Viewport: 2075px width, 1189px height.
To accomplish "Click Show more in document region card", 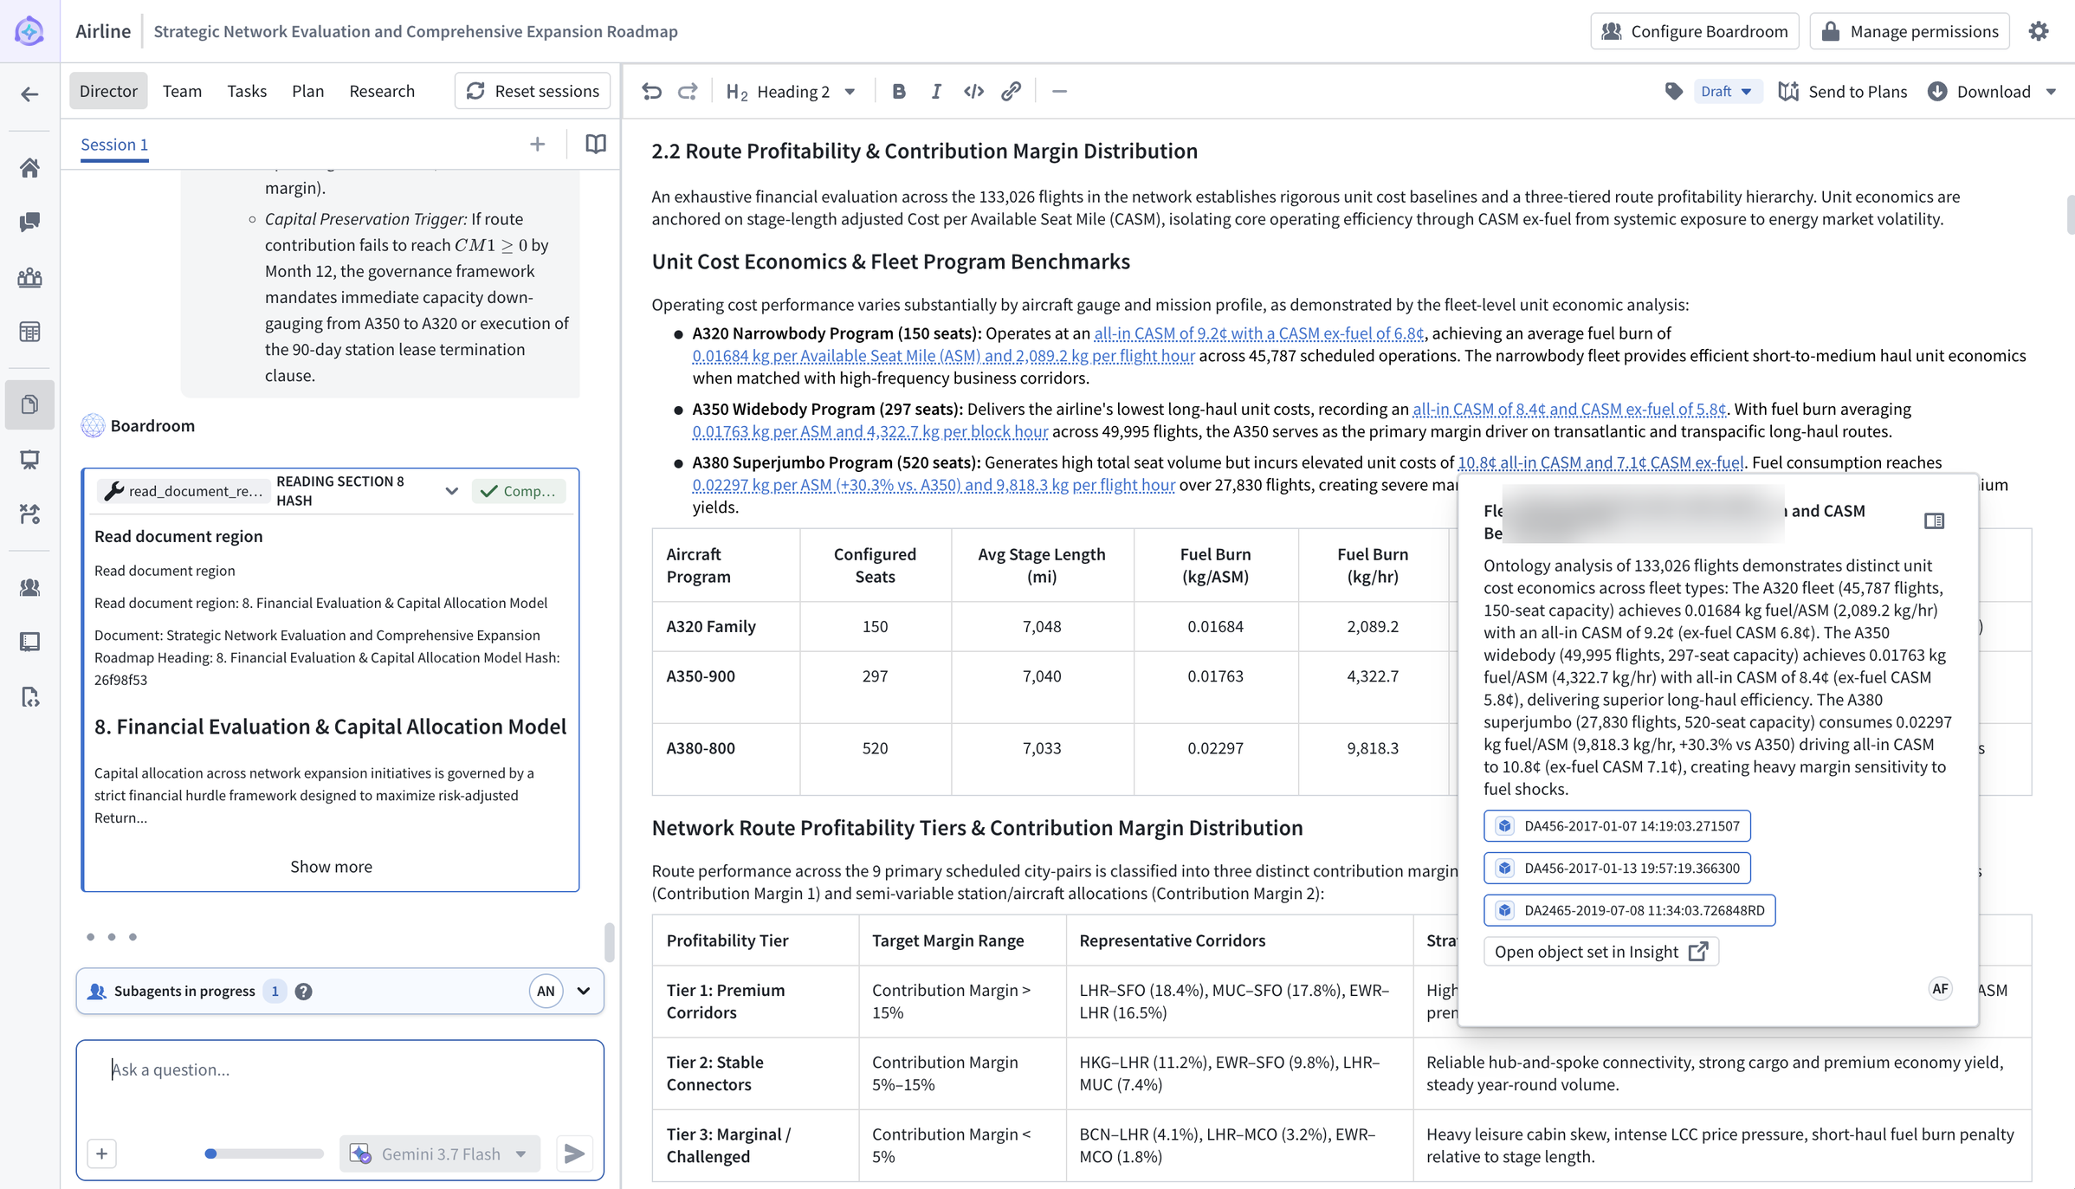I will [331, 867].
